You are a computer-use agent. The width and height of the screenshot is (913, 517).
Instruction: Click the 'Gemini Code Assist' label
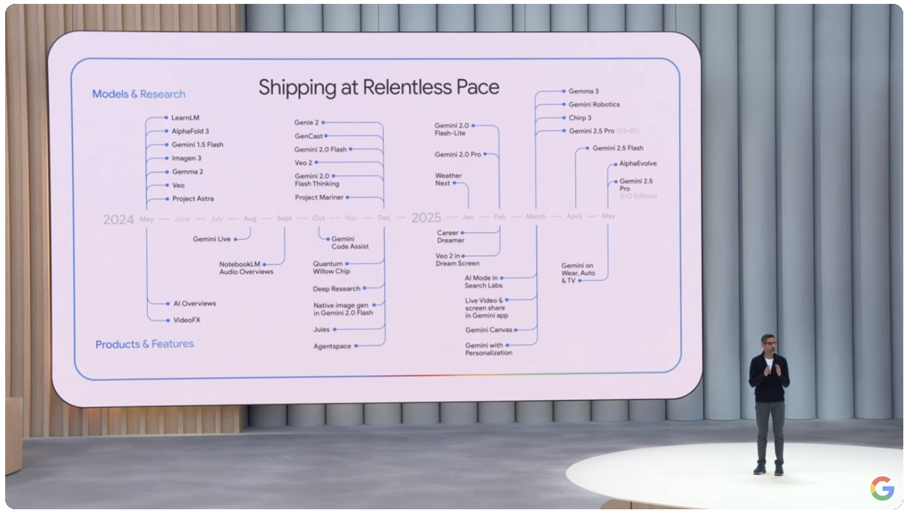click(350, 243)
